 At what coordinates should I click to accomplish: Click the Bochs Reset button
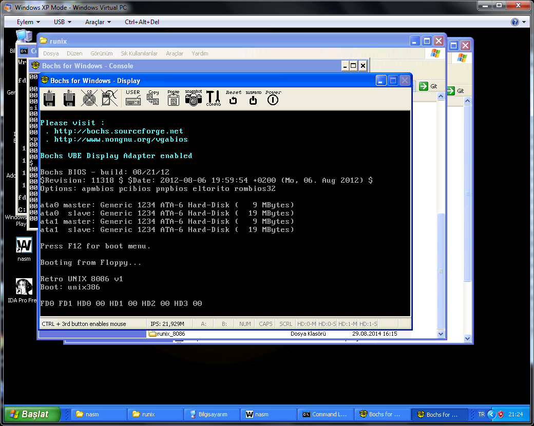click(x=233, y=98)
